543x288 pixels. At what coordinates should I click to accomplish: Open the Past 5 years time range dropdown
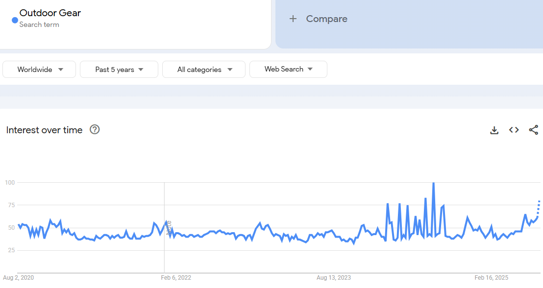[119, 70]
